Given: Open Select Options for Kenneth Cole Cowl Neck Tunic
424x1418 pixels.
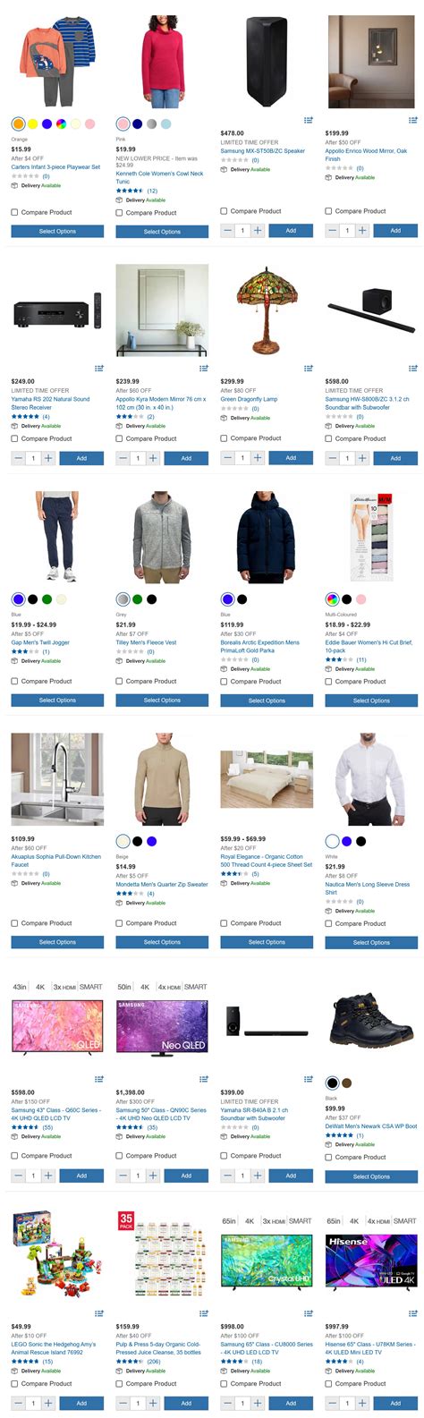Looking at the screenshot, I should coord(162,231).
